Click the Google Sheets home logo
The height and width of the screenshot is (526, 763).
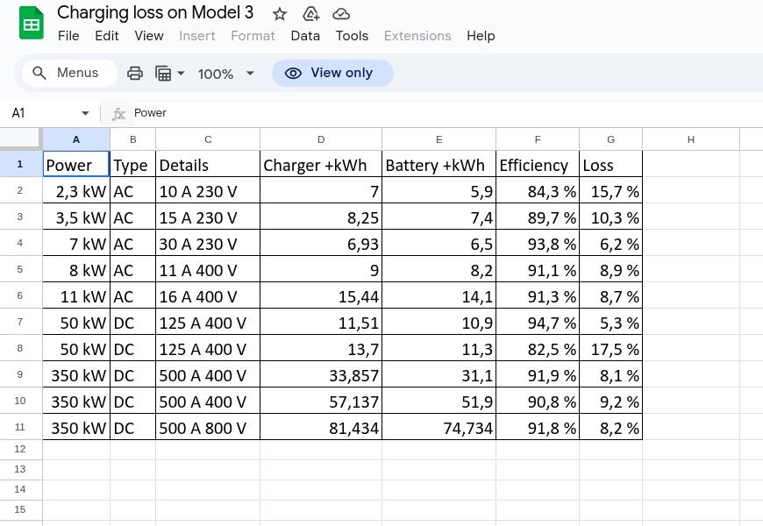[x=32, y=23]
